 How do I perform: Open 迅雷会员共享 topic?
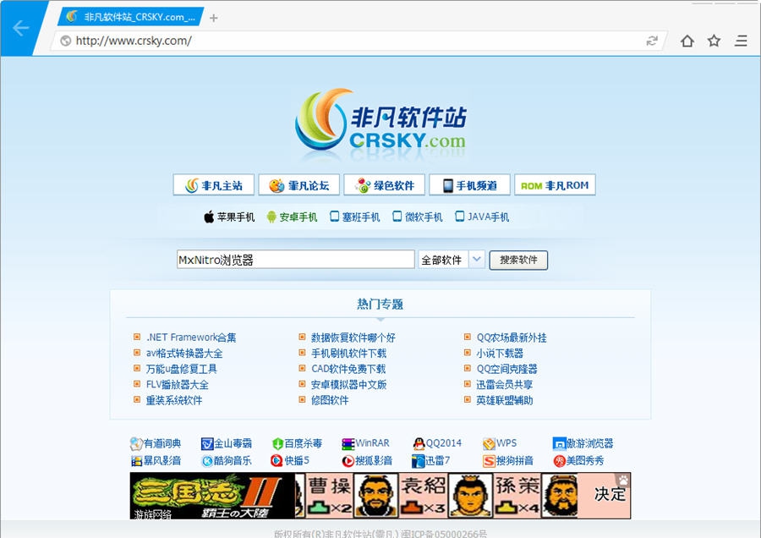(505, 385)
